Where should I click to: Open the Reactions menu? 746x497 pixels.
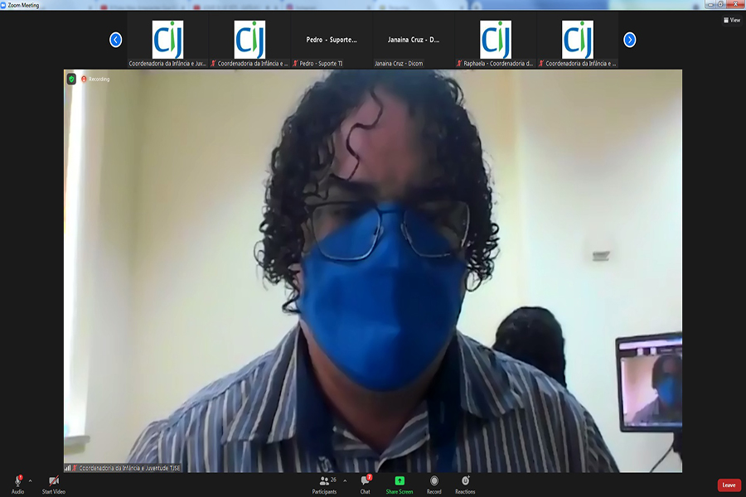click(x=465, y=481)
